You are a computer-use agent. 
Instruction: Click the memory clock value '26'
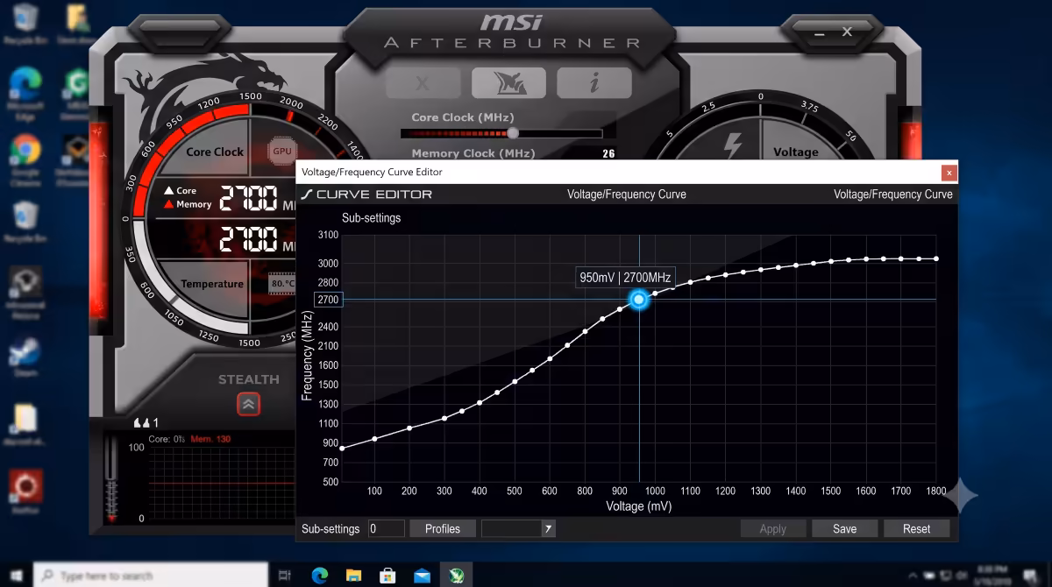[608, 153]
